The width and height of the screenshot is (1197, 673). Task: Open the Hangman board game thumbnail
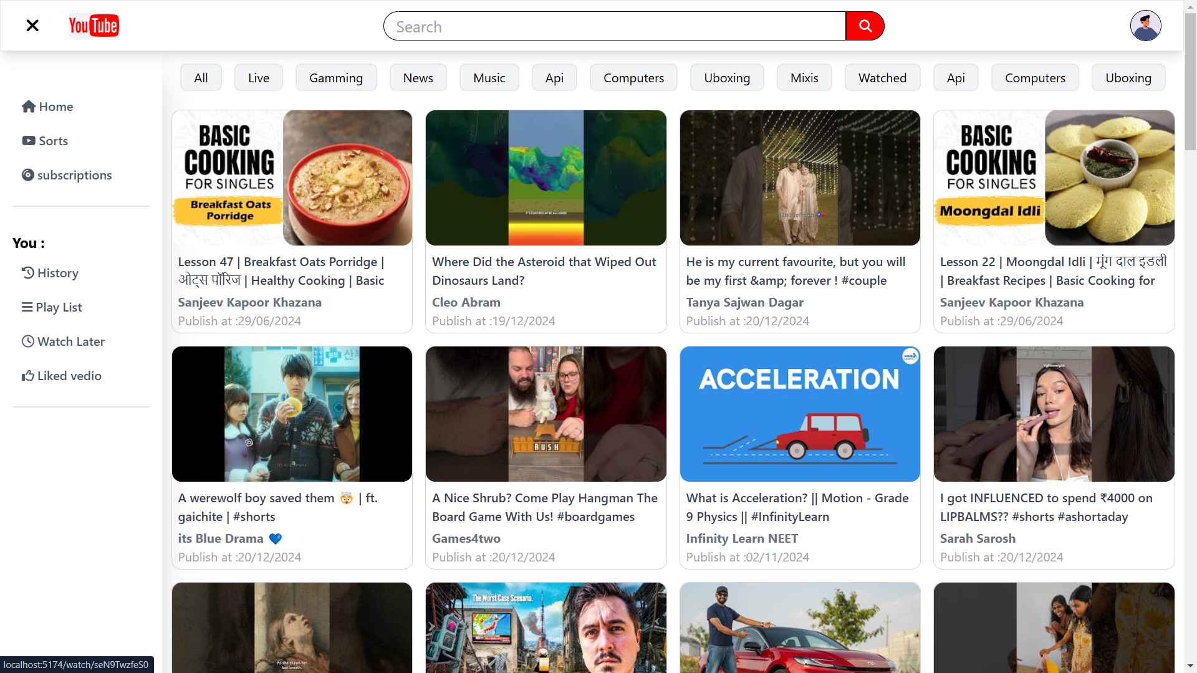[x=546, y=414]
